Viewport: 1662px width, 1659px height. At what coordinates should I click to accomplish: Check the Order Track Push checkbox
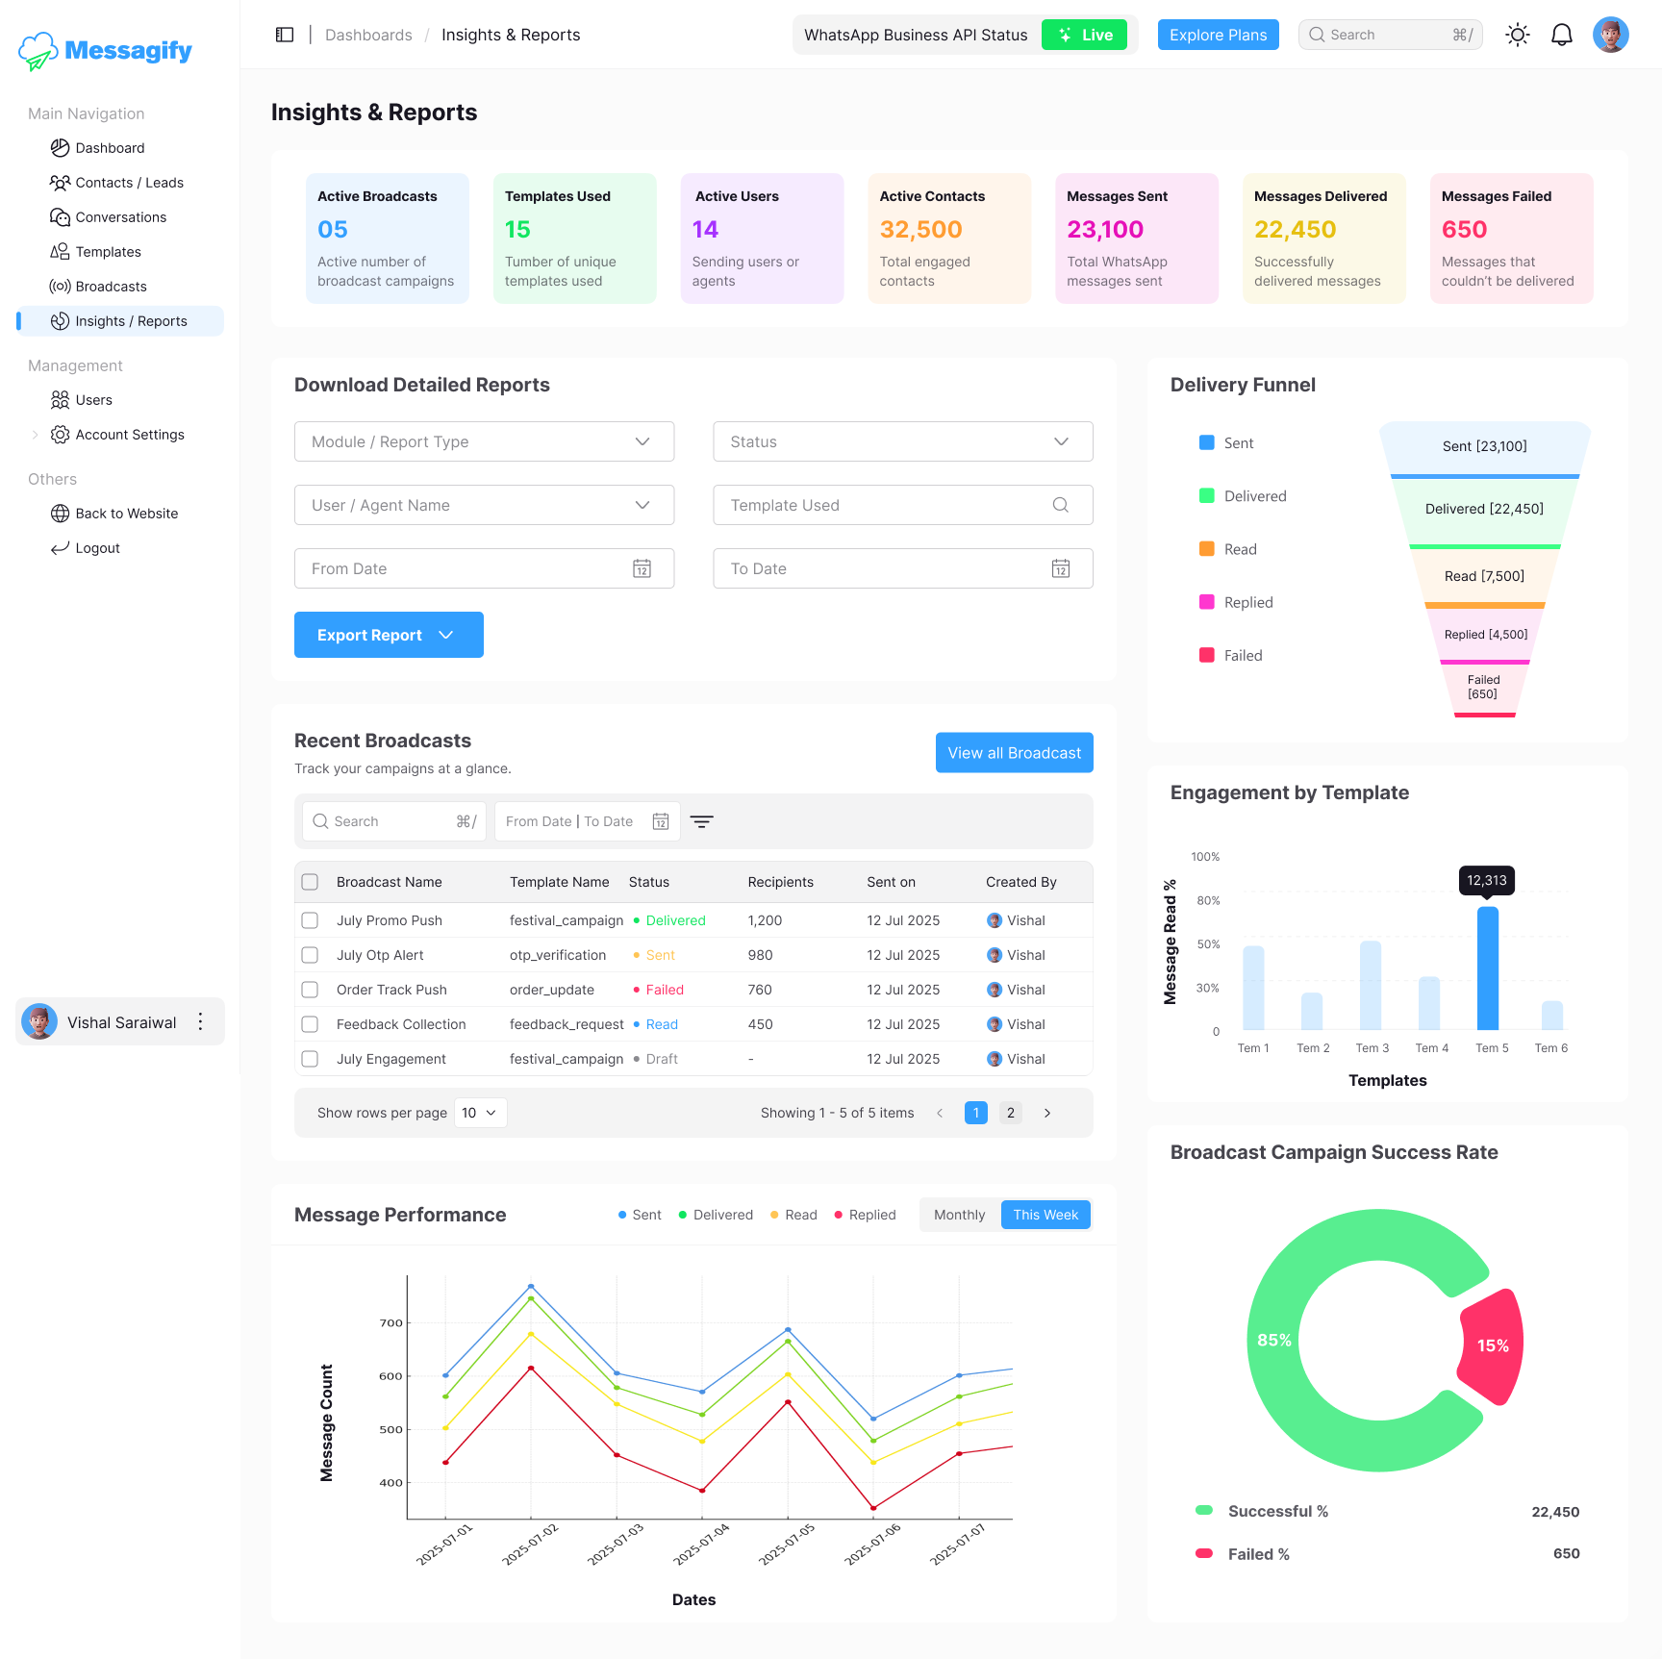click(310, 990)
